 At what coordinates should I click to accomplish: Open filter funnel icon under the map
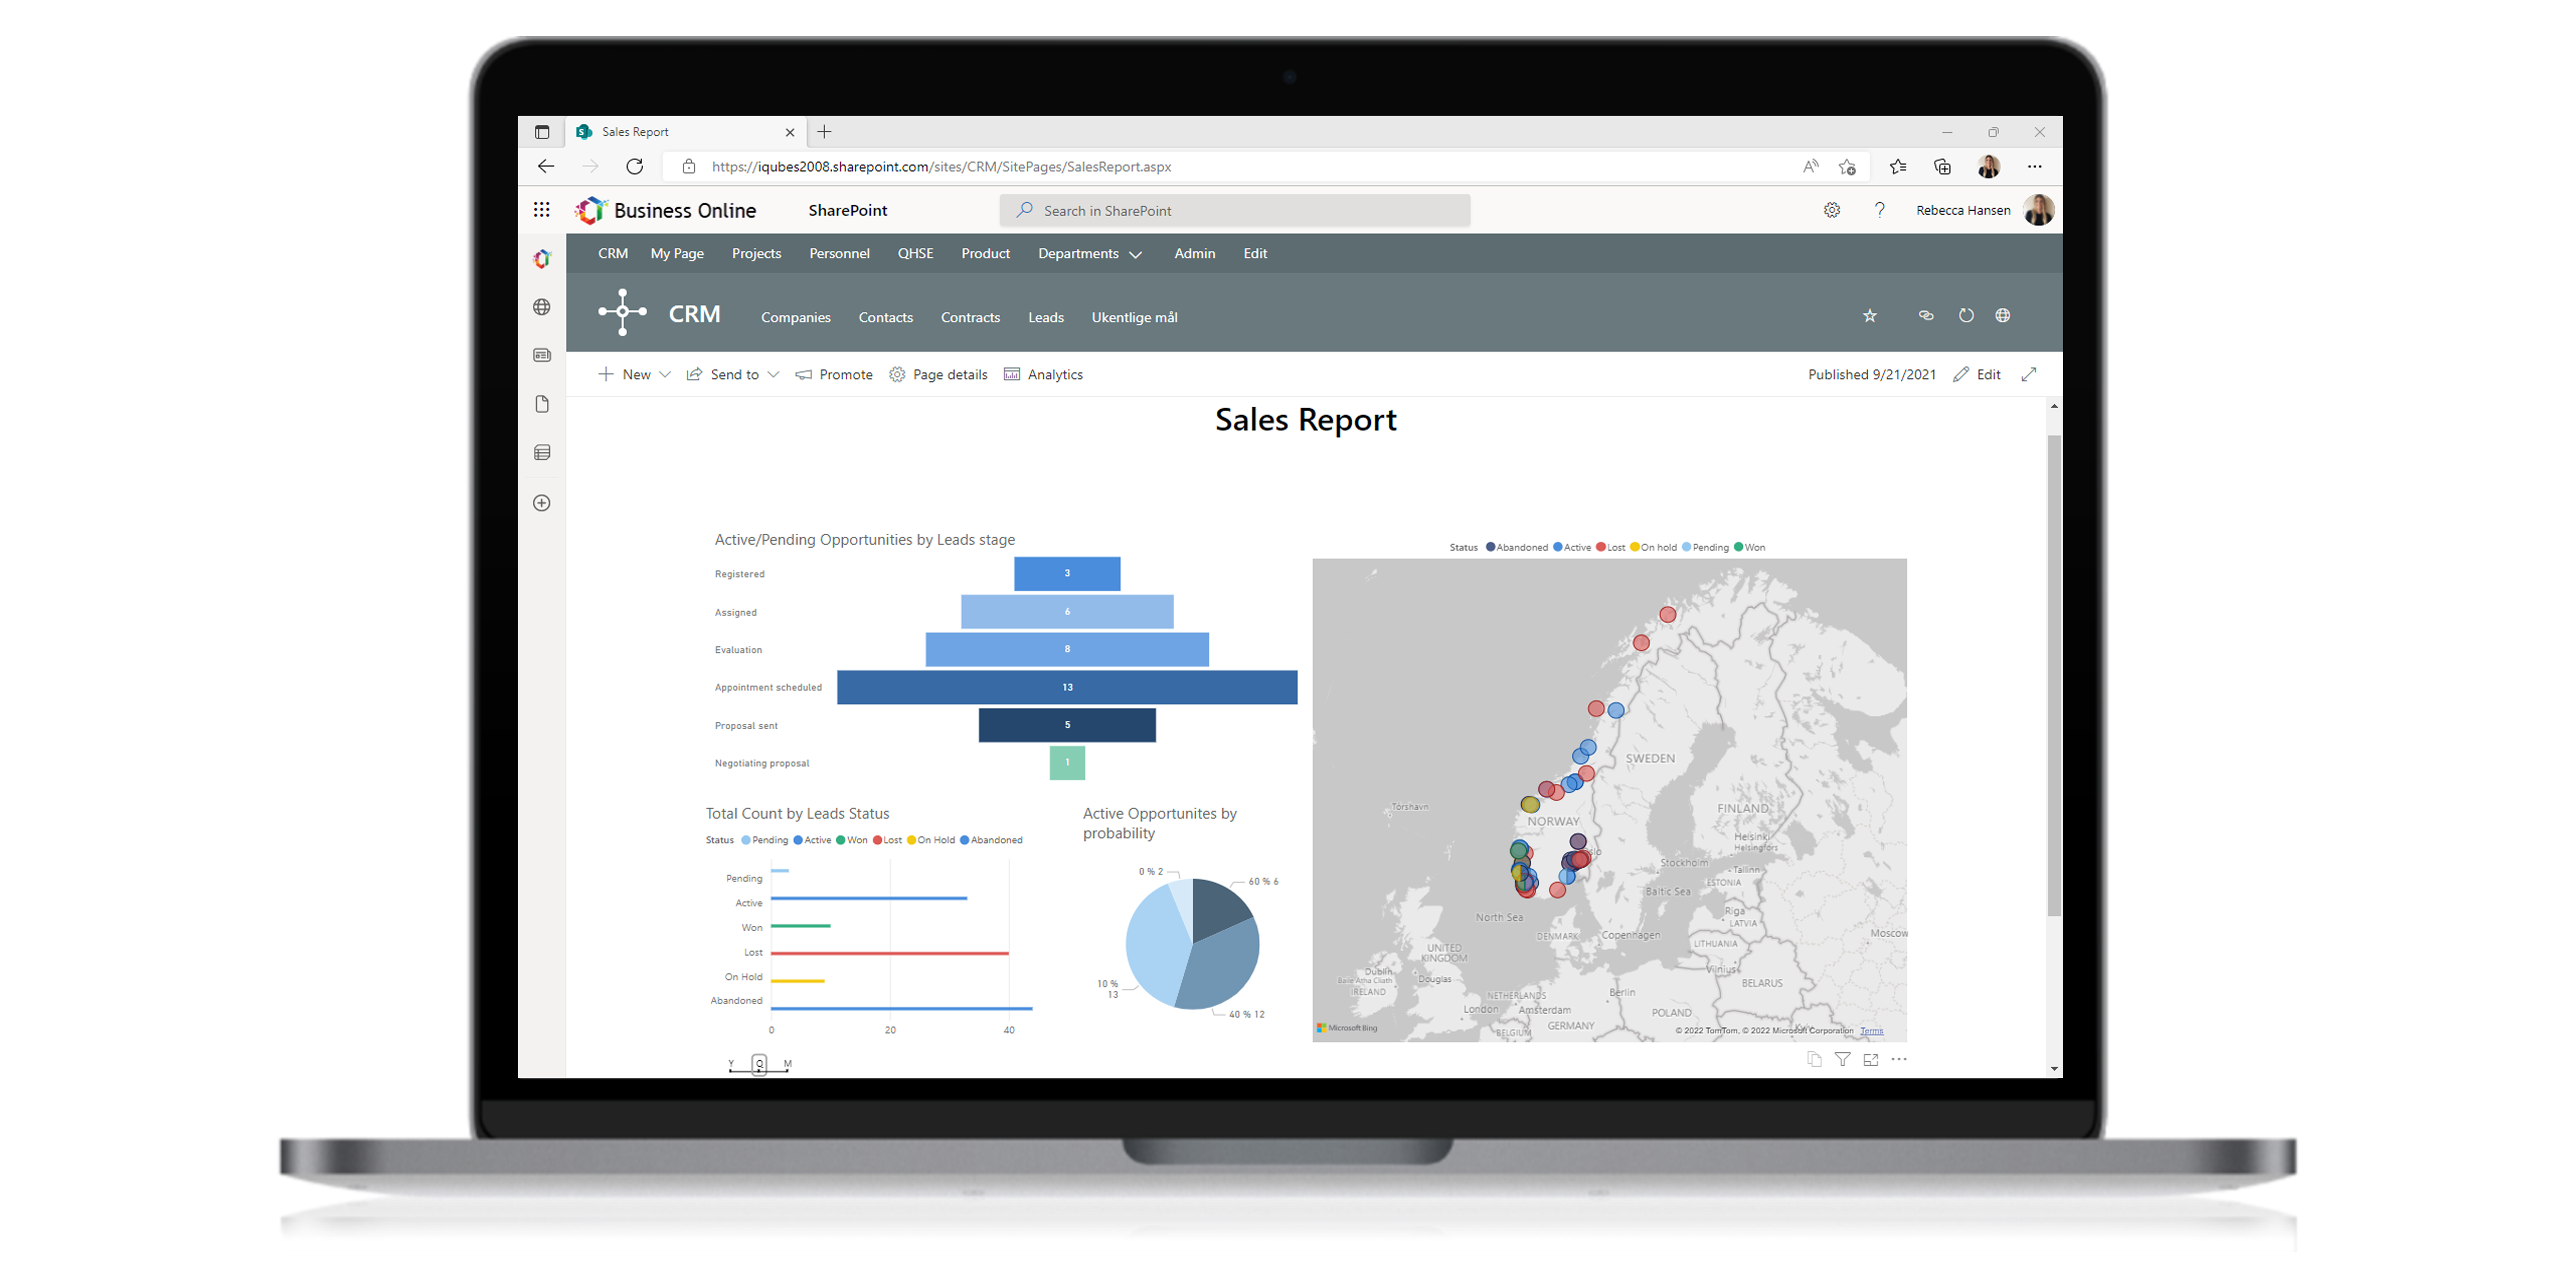(x=1842, y=1060)
